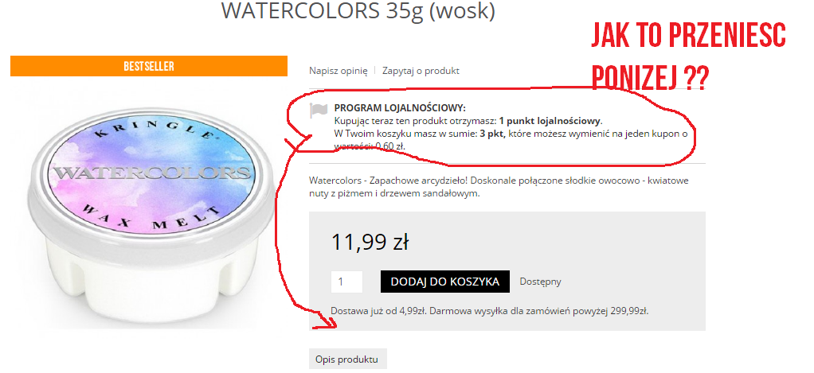Open the Zapytaj o produkt link
This screenshot has height=373, width=814.
pos(421,71)
